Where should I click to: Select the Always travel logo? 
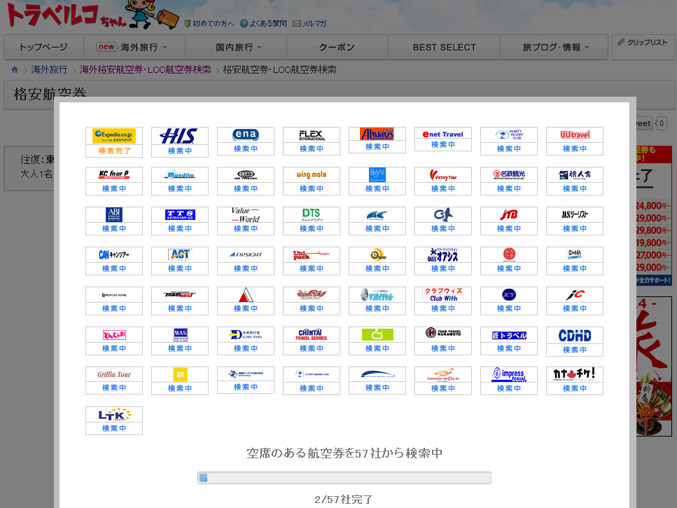pos(377,134)
